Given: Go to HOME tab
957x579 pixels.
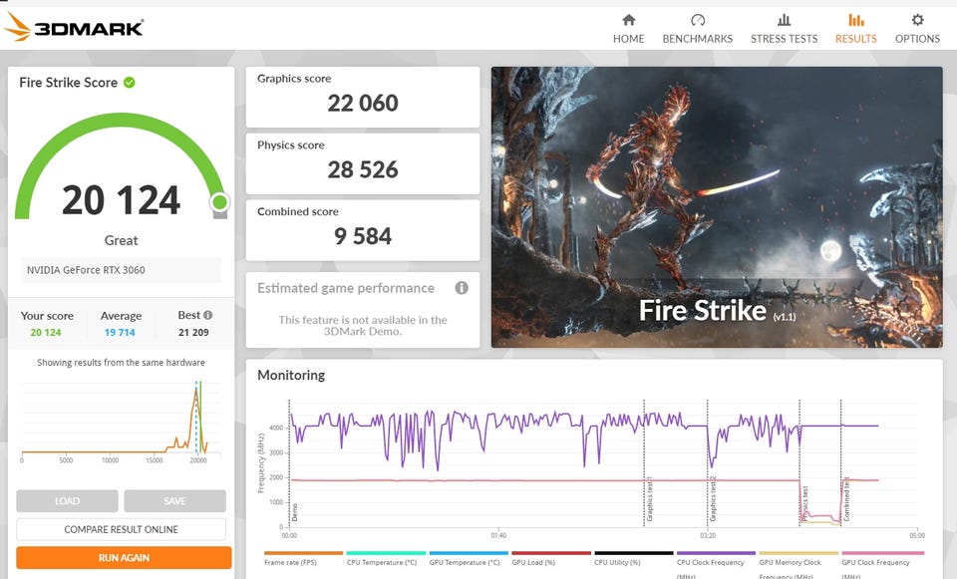Looking at the screenshot, I should (629, 39).
